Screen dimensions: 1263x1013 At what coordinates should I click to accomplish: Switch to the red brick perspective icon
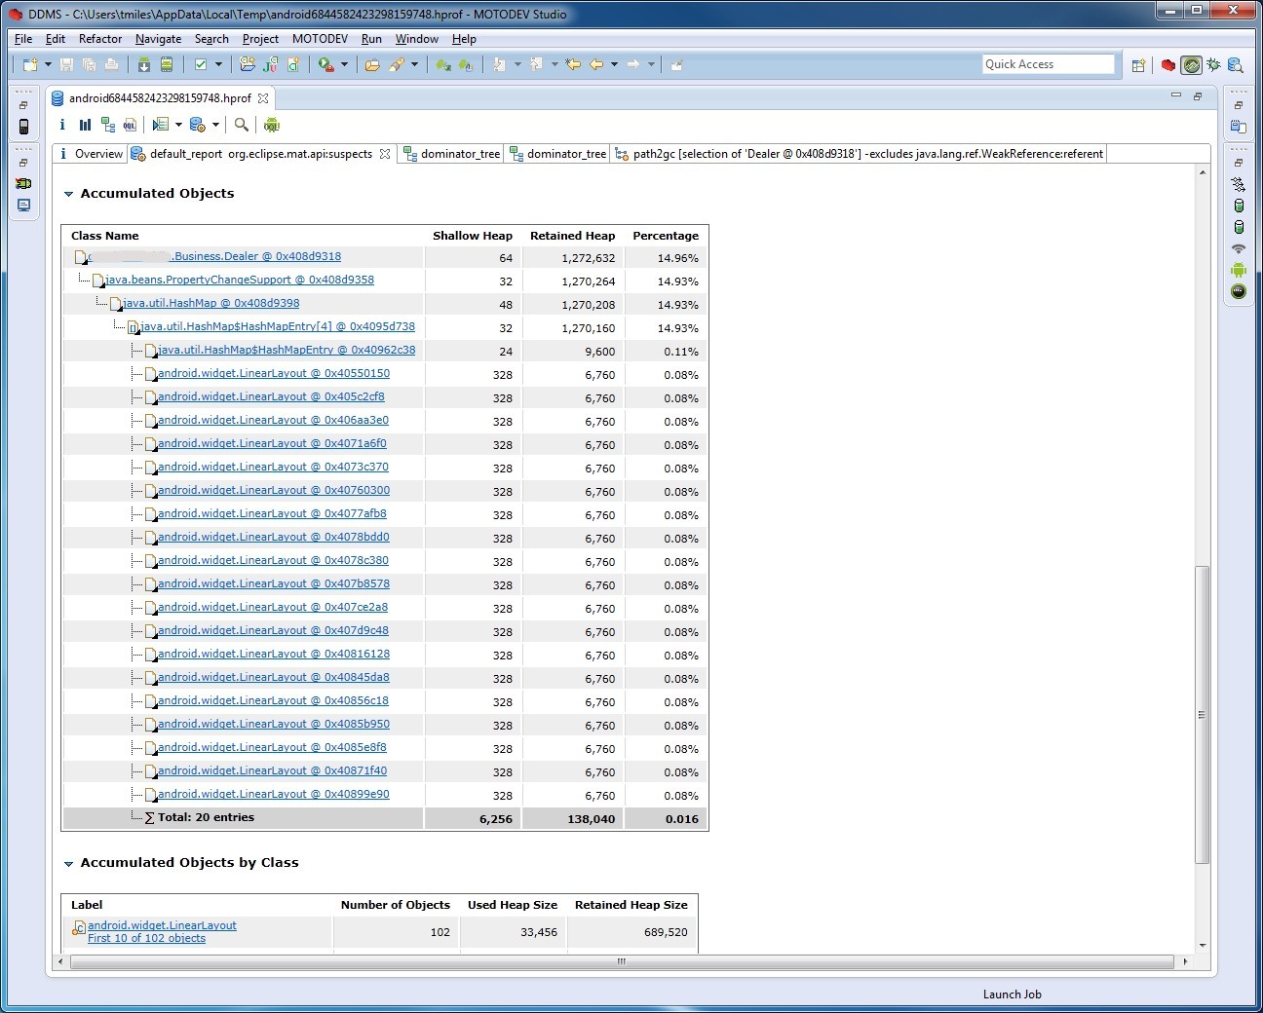point(1167,65)
